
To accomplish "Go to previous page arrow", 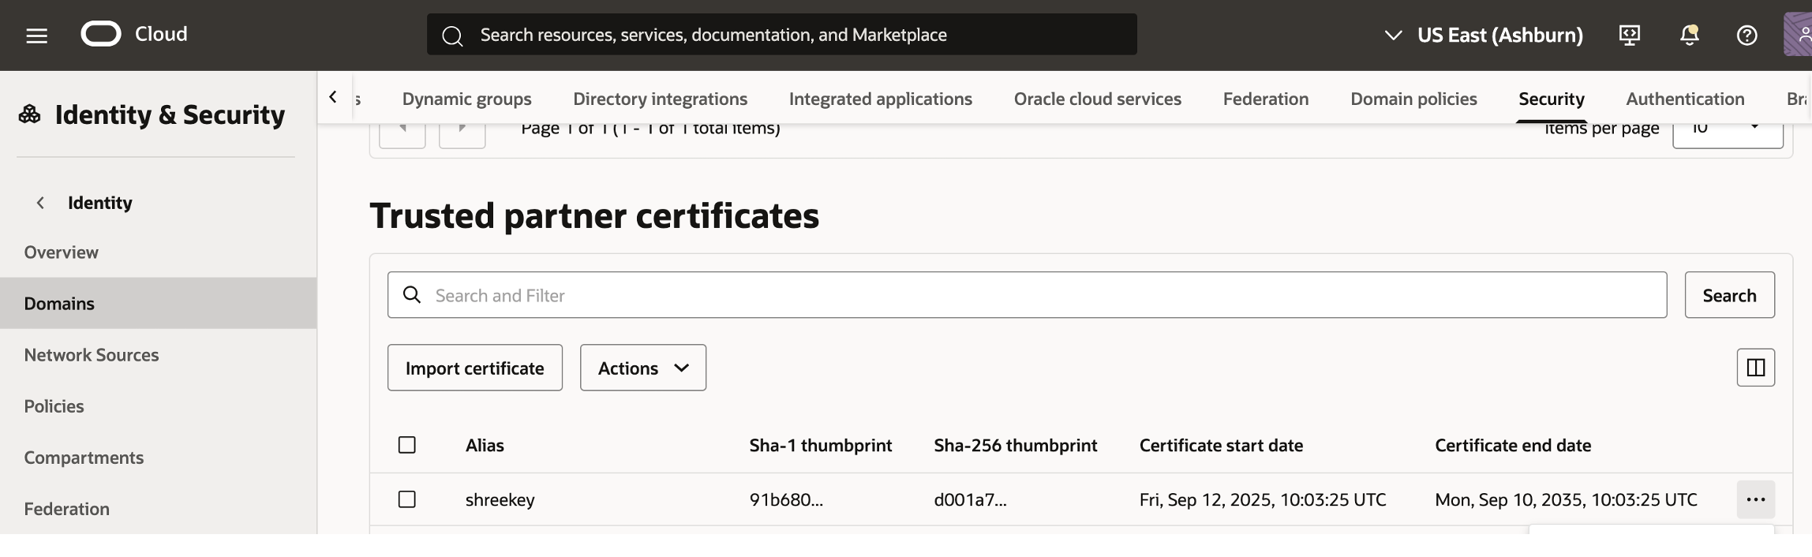I will (402, 132).
